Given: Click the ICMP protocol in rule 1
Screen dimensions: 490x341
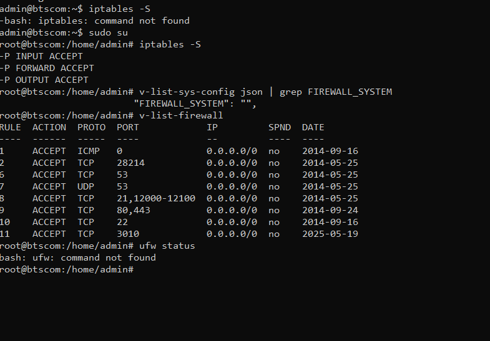Looking at the screenshot, I should pyautogui.click(x=89, y=151).
